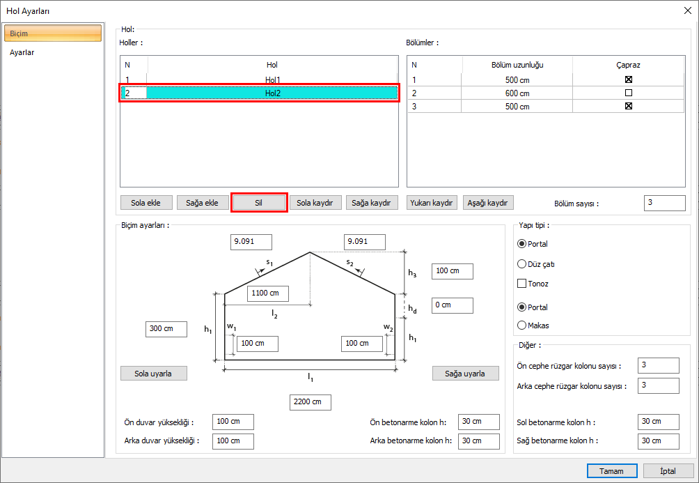Toggle Çapraz checkbox for section 1
The image size is (699, 483).
(x=628, y=79)
